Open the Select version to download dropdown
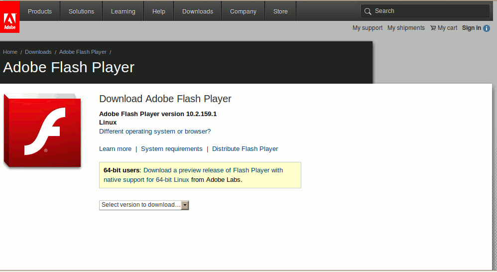The width and height of the screenshot is (497, 272). click(144, 205)
